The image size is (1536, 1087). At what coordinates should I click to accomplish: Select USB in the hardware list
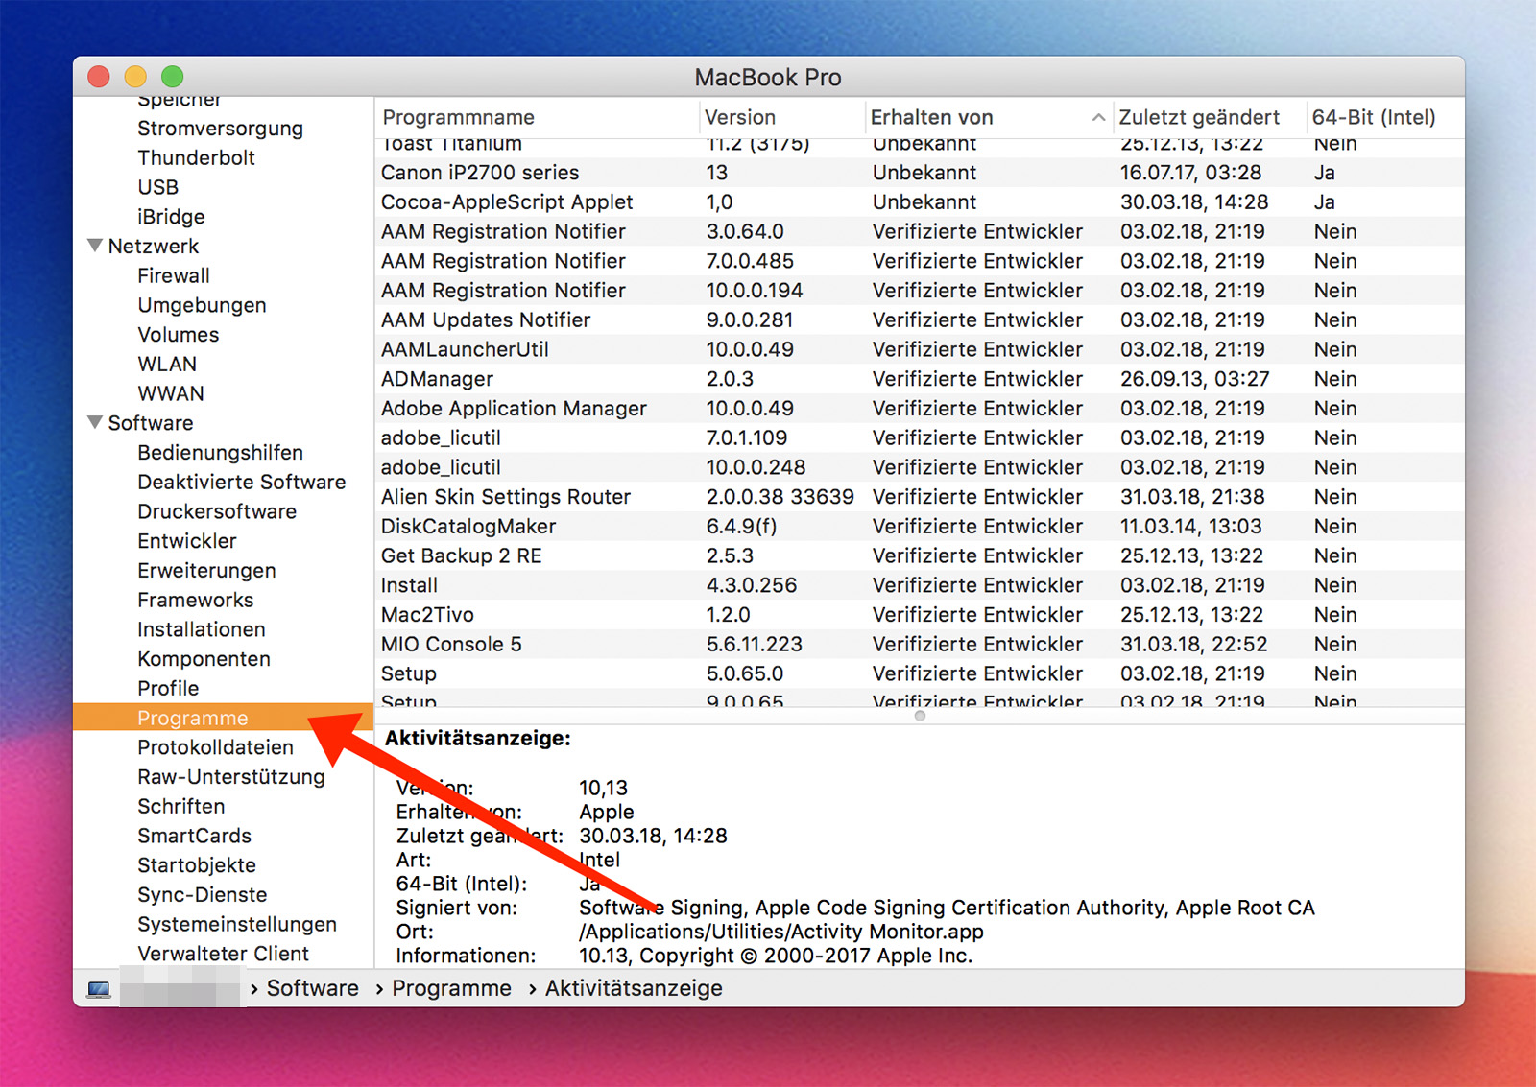tap(157, 187)
